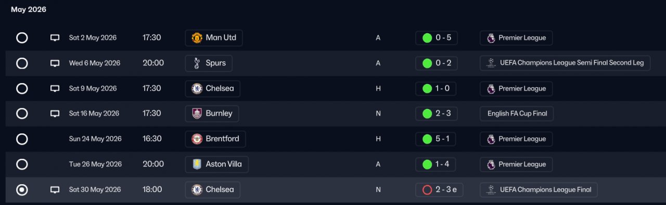Click the Burnley club crest icon

pyautogui.click(x=197, y=114)
